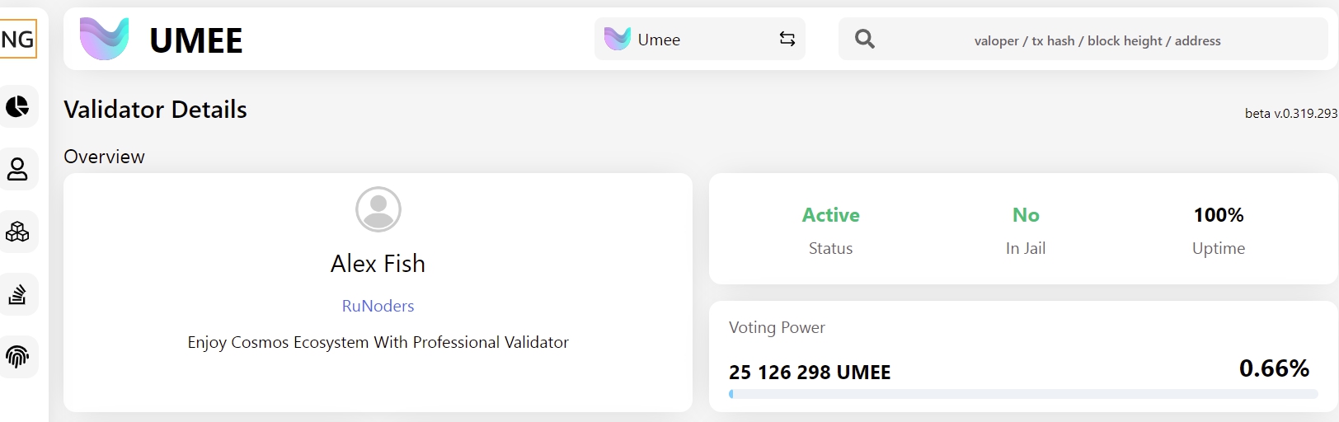This screenshot has height=422, width=1339.
Task: Open the fingerprint sidebar icon
Action: [x=17, y=357]
